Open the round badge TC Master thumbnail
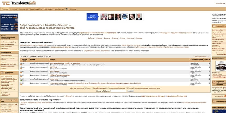Image resolution: width=226 pixels, height=113 pixels. coord(125,17)
